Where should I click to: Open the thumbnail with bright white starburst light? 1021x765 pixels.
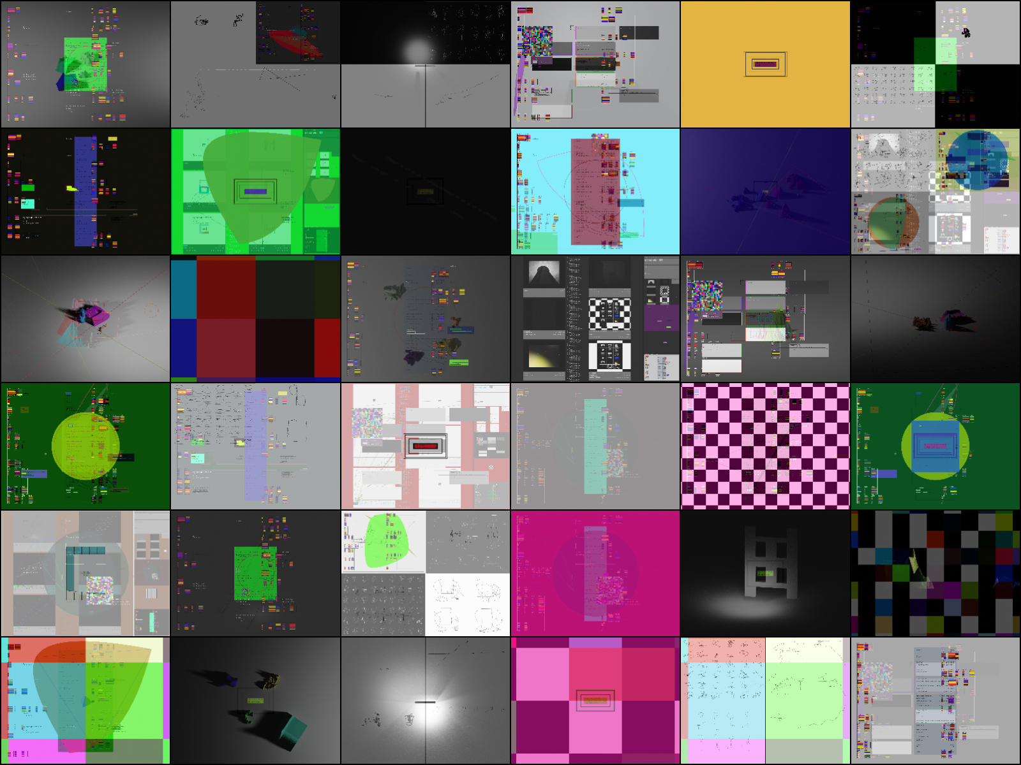pyautogui.click(x=426, y=701)
